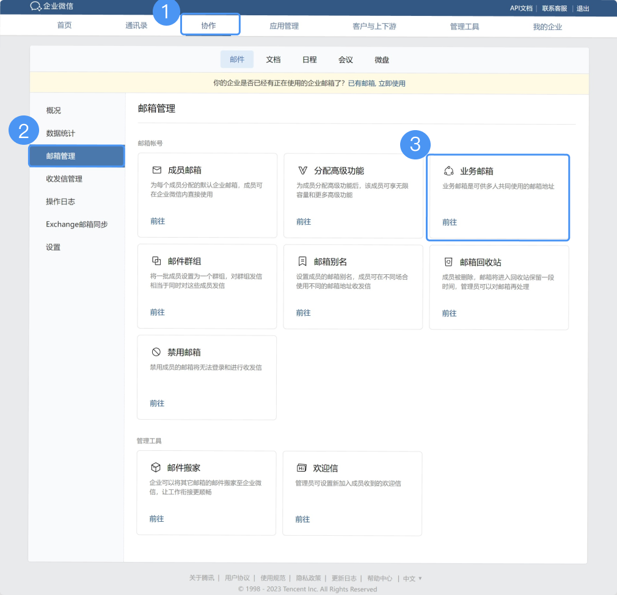Click the 邮件群组 group icon
The width and height of the screenshot is (617, 595).
156,261
